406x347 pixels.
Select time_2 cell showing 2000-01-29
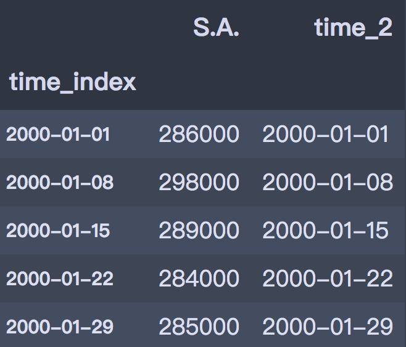[328, 326]
